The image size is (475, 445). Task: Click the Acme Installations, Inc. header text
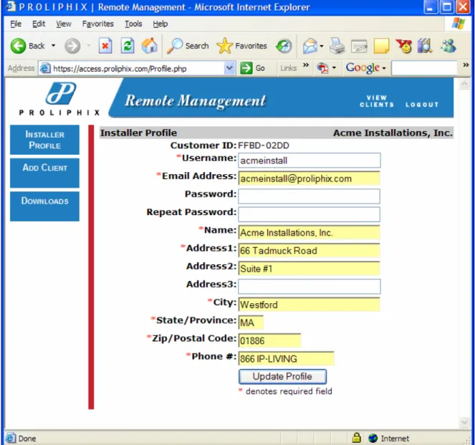pyautogui.click(x=393, y=133)
